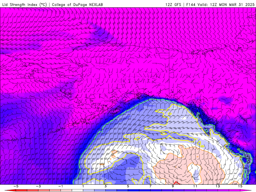The height and width of the screenshot is (192, 256).
Task: Click the 13 tick label on color bar
Action: click(x=218, y=186)
